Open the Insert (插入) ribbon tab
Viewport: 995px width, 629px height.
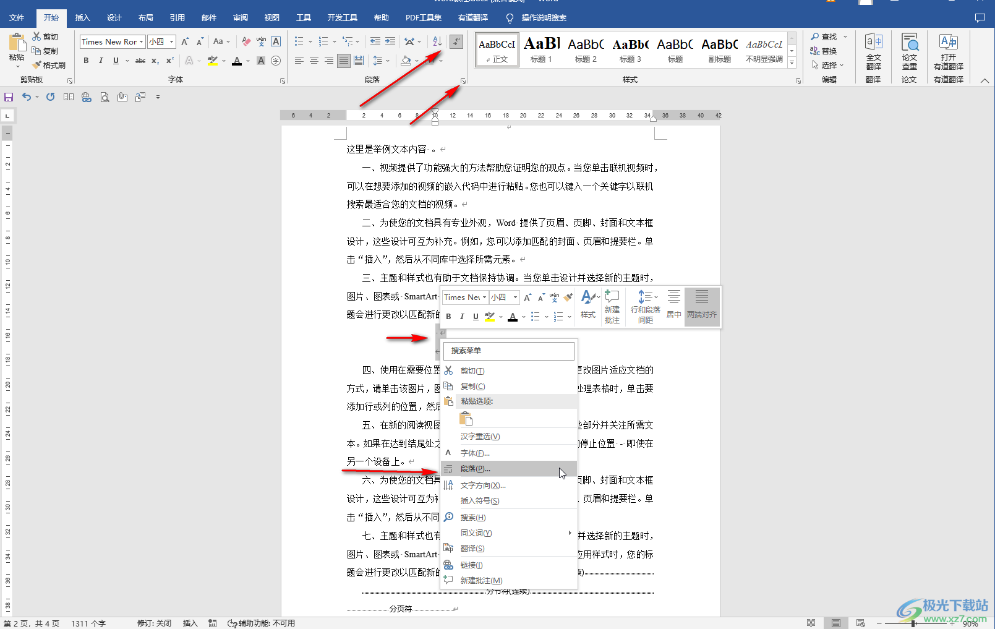coord(82,18)
